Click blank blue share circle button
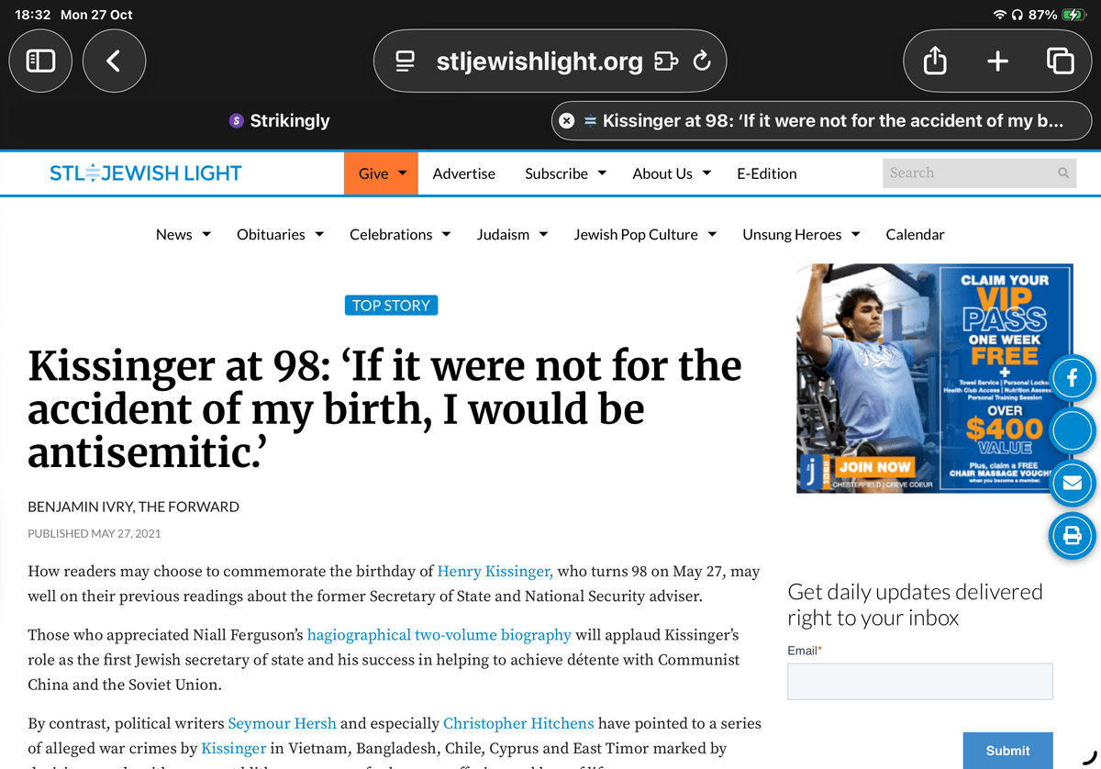The image size is (1101, 769). click(x=1072, y=431)
